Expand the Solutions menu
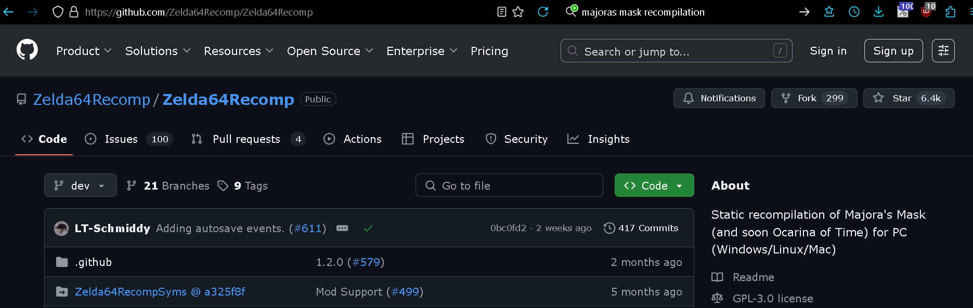973x308 pixels. tap(158, 51)
